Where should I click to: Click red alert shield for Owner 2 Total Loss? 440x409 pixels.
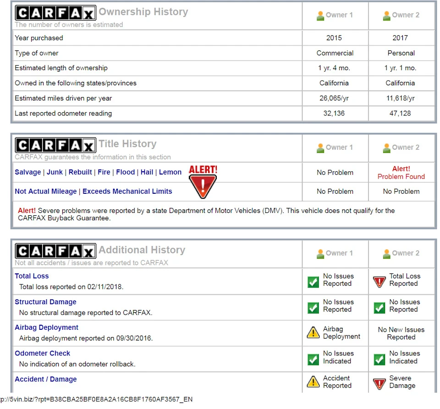pyautogui.click(x=379, y=282)
